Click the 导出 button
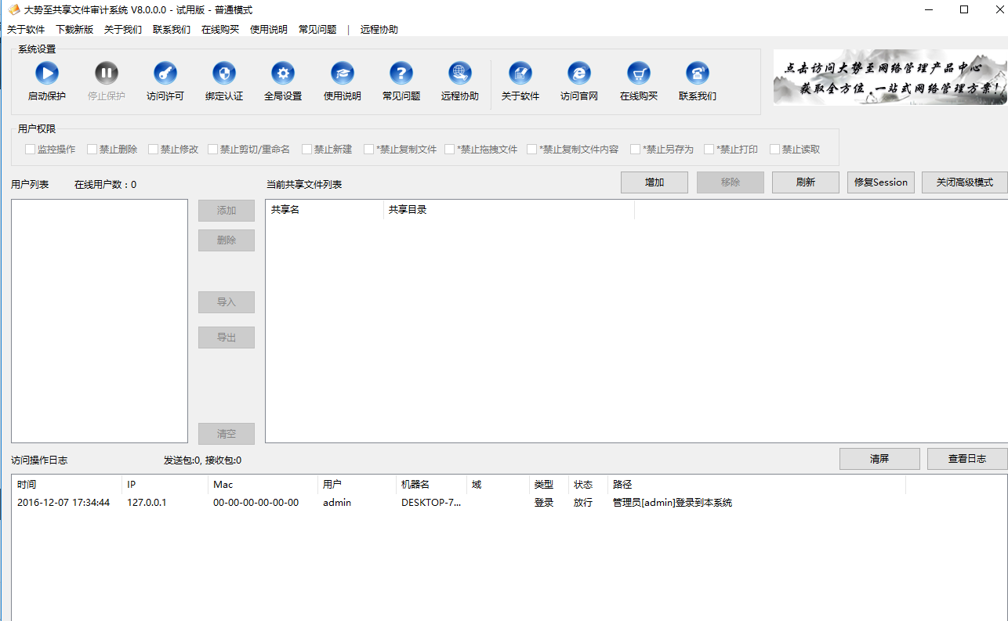The height and width of the screenshot is (621, 1008). click(227, 338)
